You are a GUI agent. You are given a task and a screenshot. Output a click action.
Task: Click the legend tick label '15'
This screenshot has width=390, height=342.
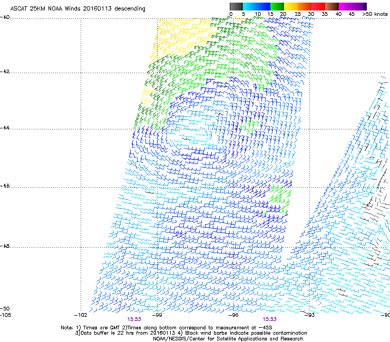click(270, 14)
